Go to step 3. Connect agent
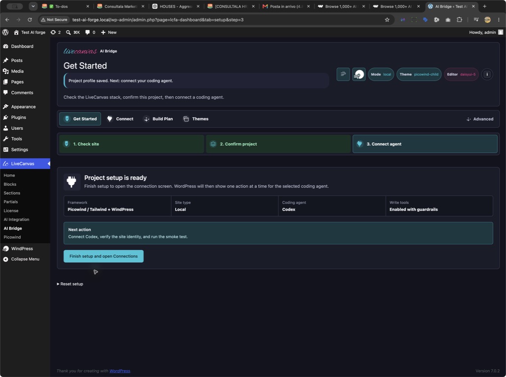506x377 pixels. pos(425,144)
